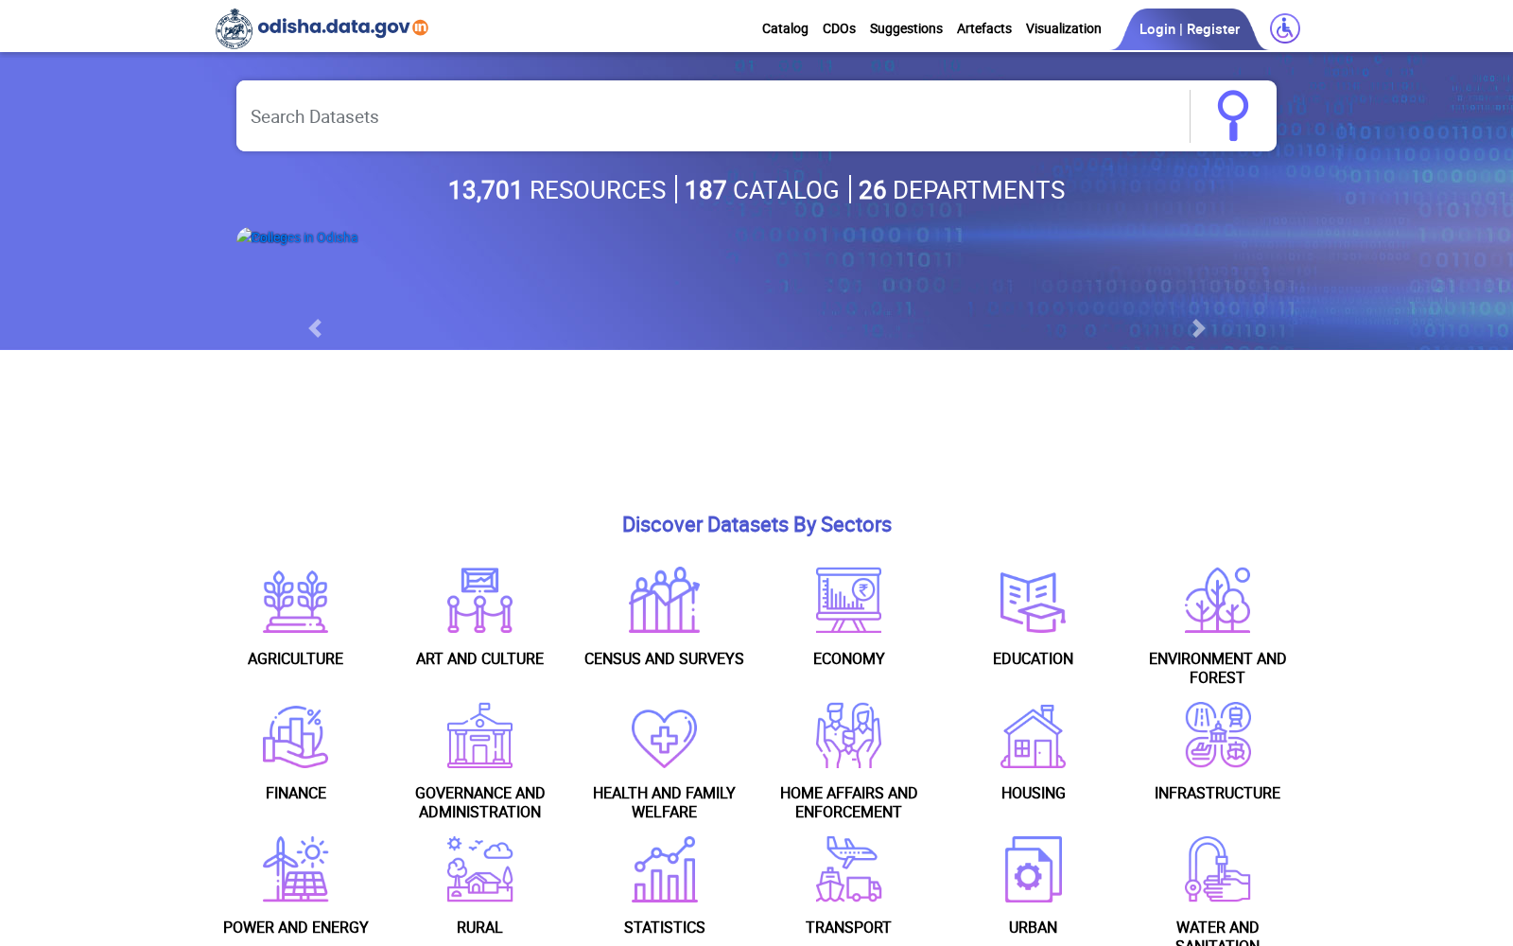Open the Artefacts menu item

coord(983,28)
